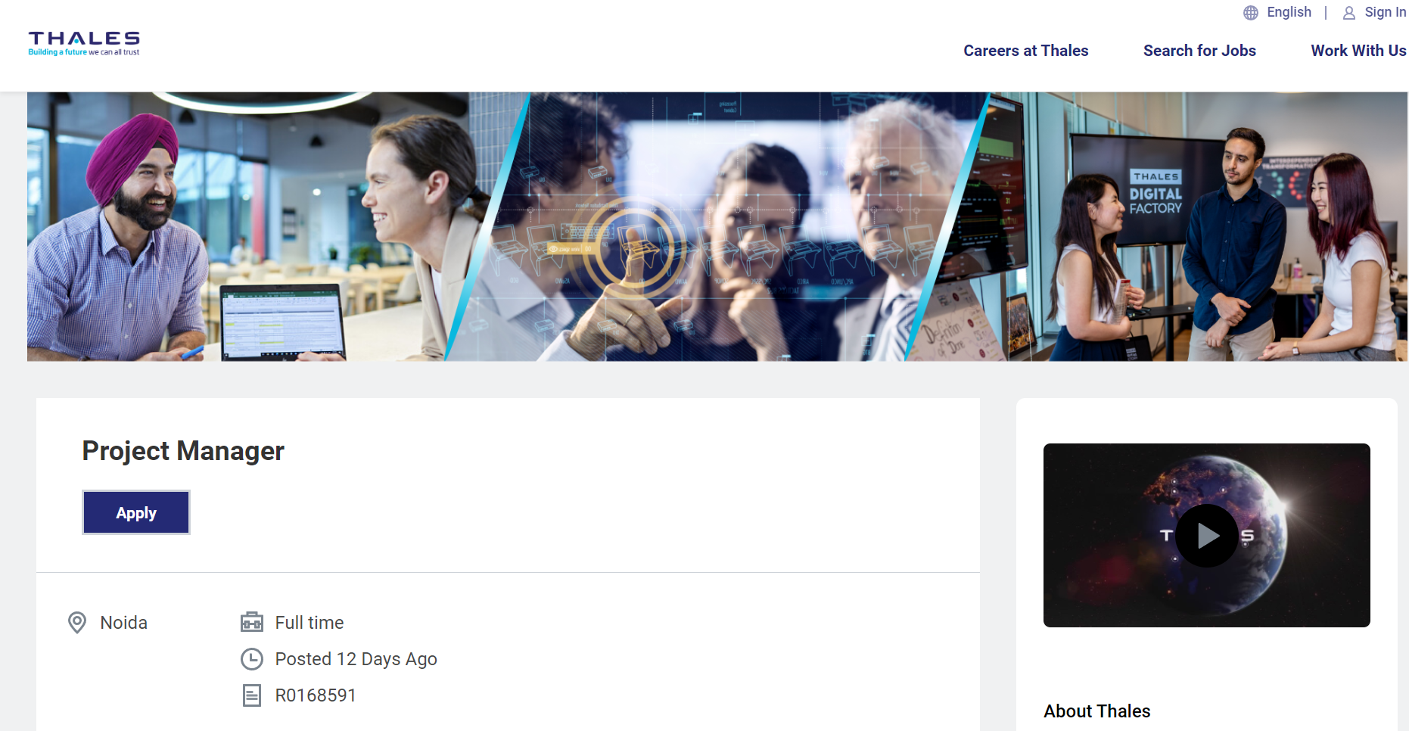Play the About Thales video
Image resolution: width=1409 pixels, height=731 pixels.
pos(1207,536)
